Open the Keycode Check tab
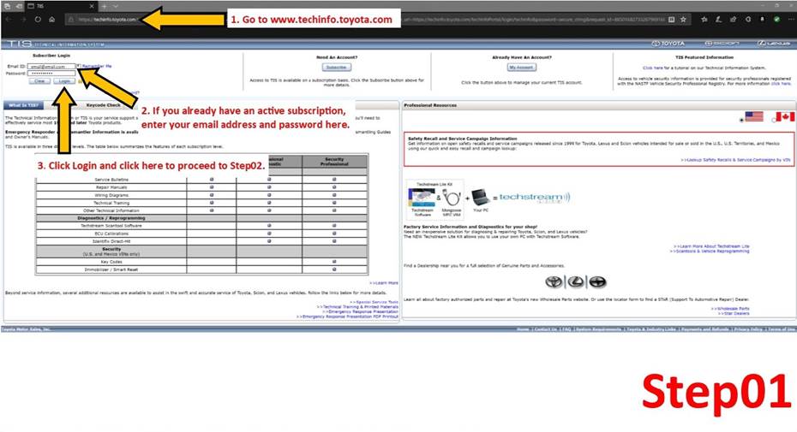This screenshot has width=797, height=432. [103, 105]
